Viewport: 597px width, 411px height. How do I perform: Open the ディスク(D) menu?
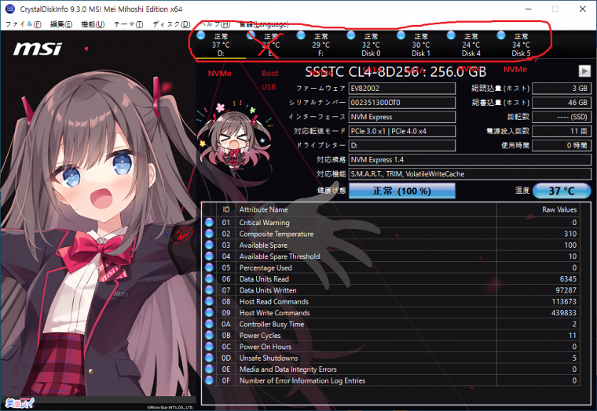pos(171,24)
